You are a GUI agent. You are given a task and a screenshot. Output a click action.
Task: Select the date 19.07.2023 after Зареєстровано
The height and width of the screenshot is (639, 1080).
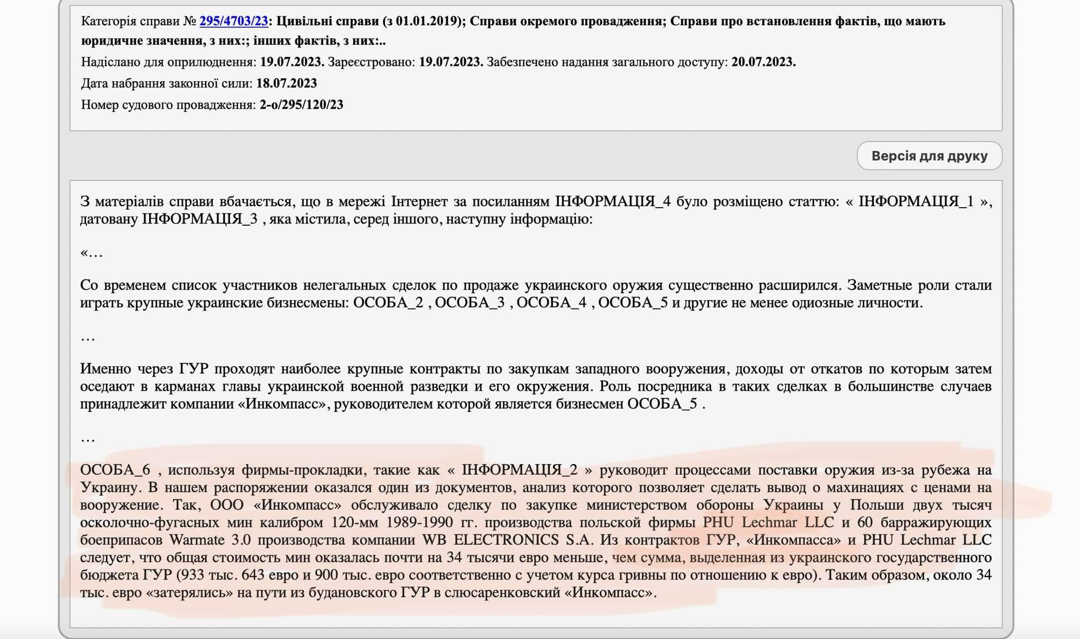(451, 62)
